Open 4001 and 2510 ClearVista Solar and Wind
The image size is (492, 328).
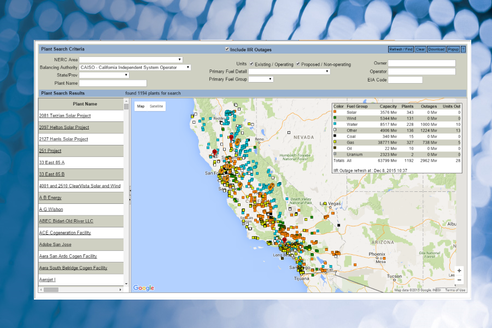click(80, 186)
